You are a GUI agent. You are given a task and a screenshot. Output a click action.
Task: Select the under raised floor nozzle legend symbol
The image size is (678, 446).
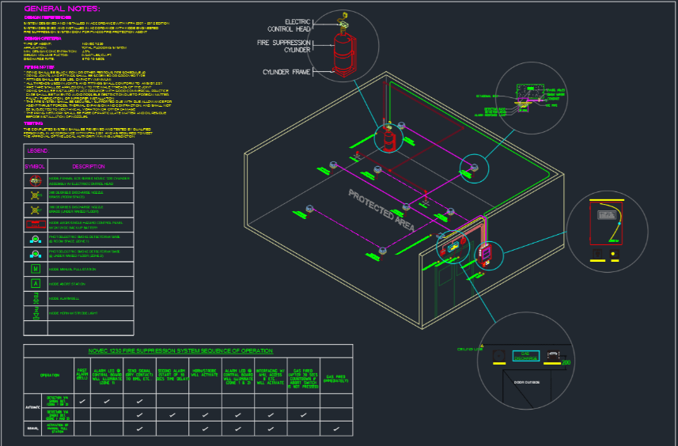point(36,210)
